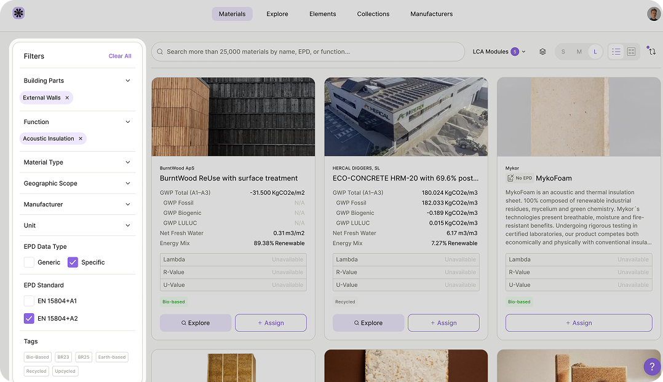Assign the ECO-CONCRETE HRM-20 material

[443, 323]
